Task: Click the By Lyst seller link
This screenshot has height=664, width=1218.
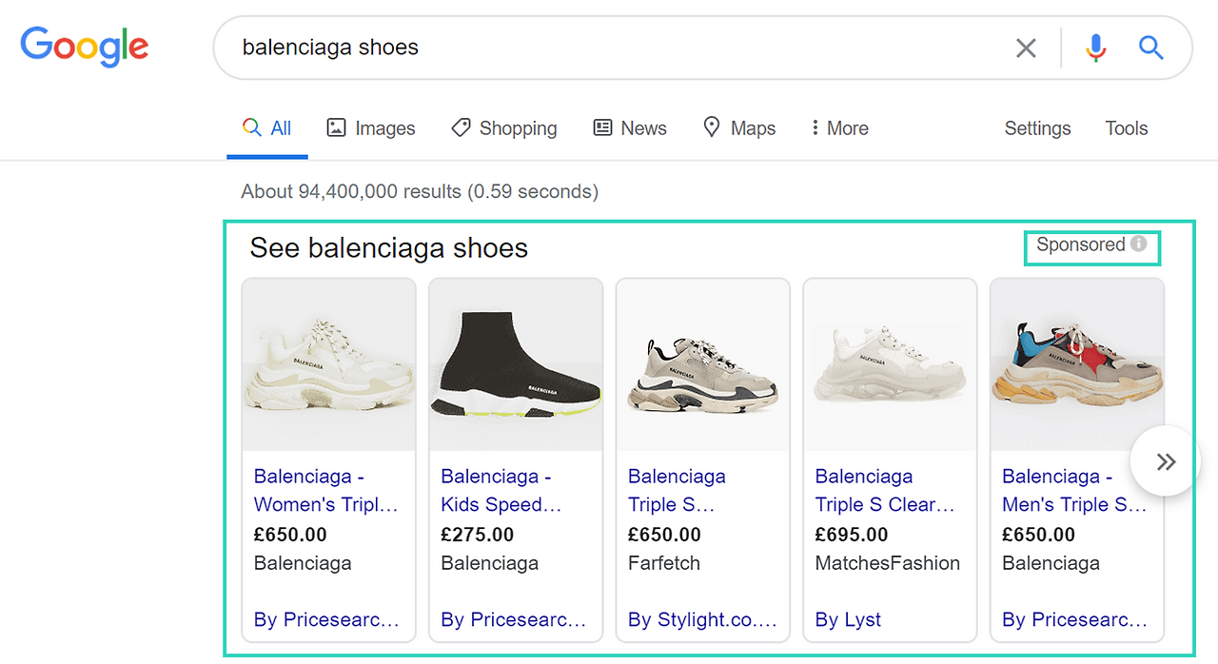Action: point(848,619)
